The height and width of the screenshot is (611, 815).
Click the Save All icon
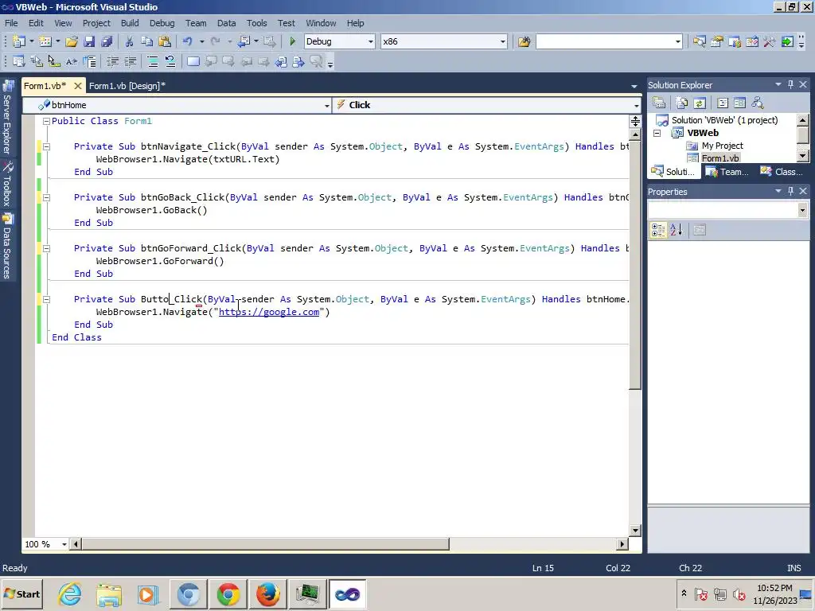pos(107,41)
